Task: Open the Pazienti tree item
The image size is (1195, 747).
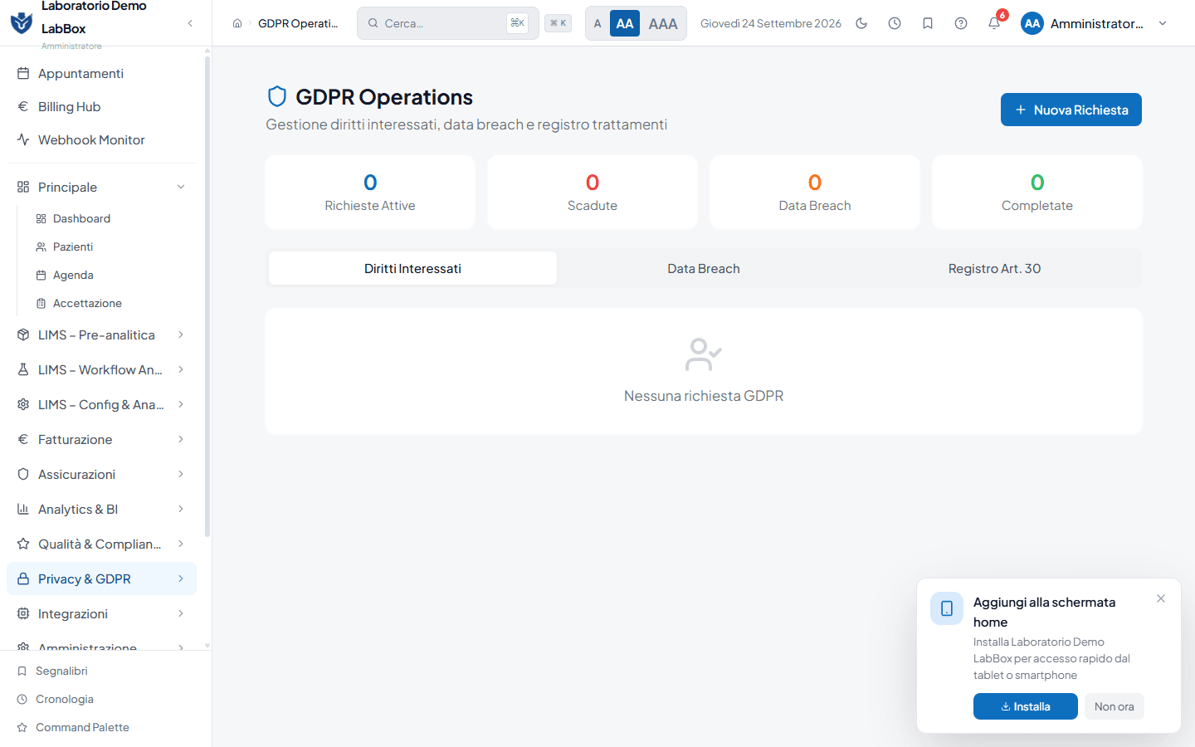Action: [111, 247]
